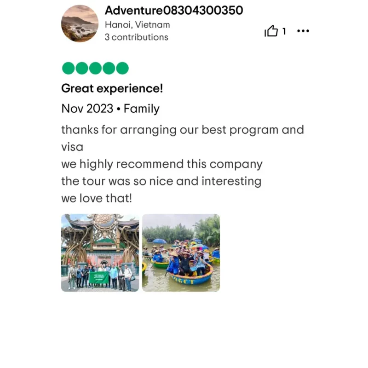Click the fourth green rating bubble

tap(109, 68)
